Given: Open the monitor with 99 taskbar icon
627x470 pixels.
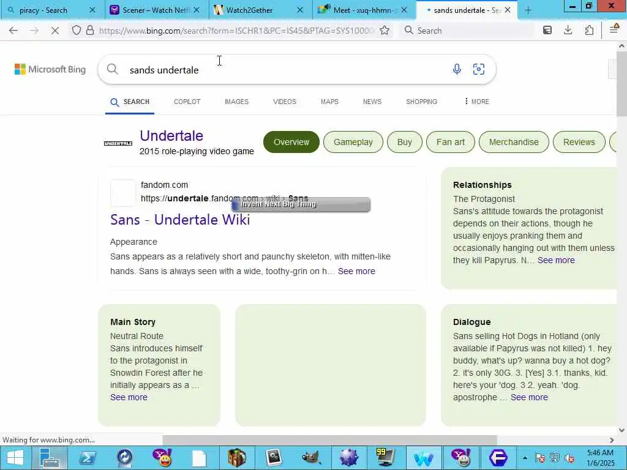Looking at the screenshot, I should click(x=386, y=458).
